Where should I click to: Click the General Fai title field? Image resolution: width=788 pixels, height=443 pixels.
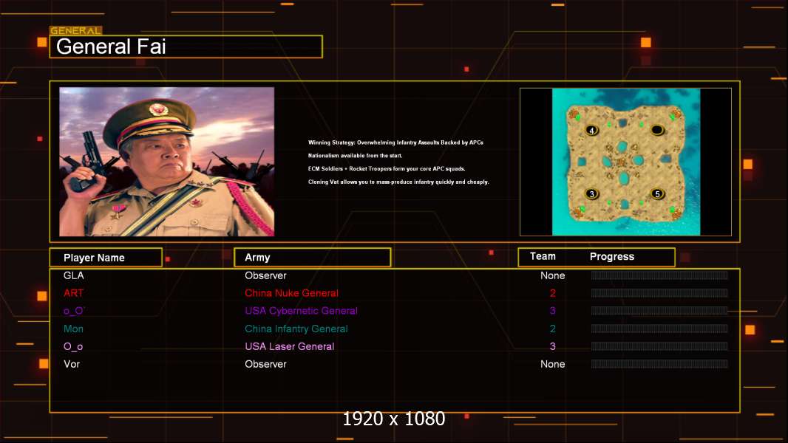186,47
